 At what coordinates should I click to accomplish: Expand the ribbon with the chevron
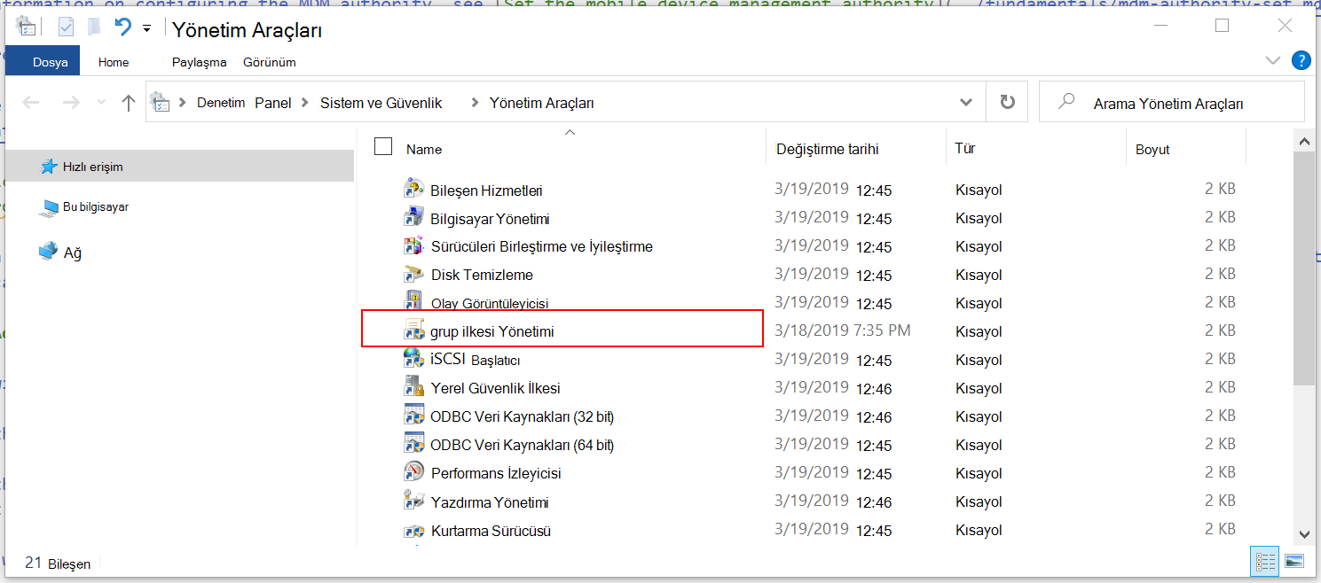point(1273,60)
